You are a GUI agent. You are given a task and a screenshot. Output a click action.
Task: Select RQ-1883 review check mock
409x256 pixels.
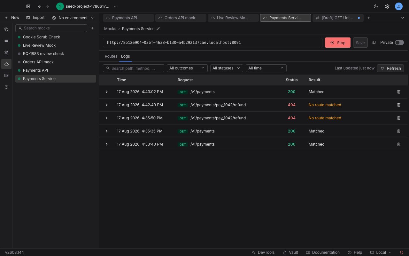(56, 54)
